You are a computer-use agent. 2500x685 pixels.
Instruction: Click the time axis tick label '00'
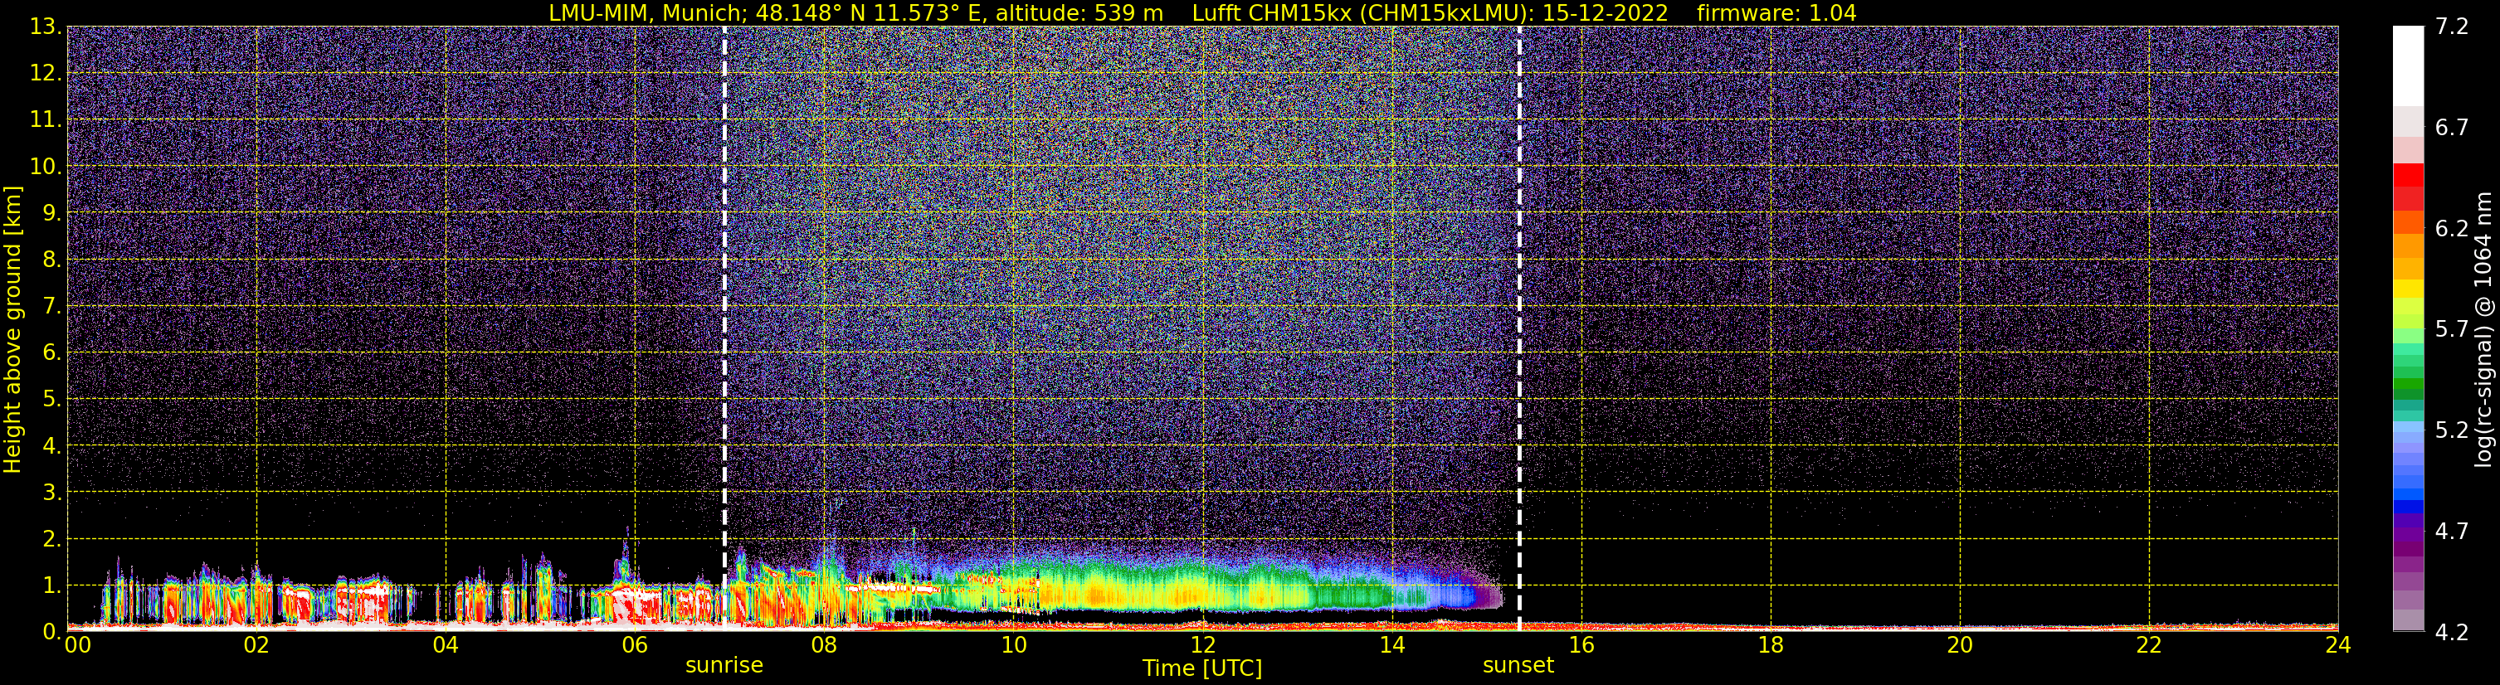pyautogui.click(x=78, y=645)
